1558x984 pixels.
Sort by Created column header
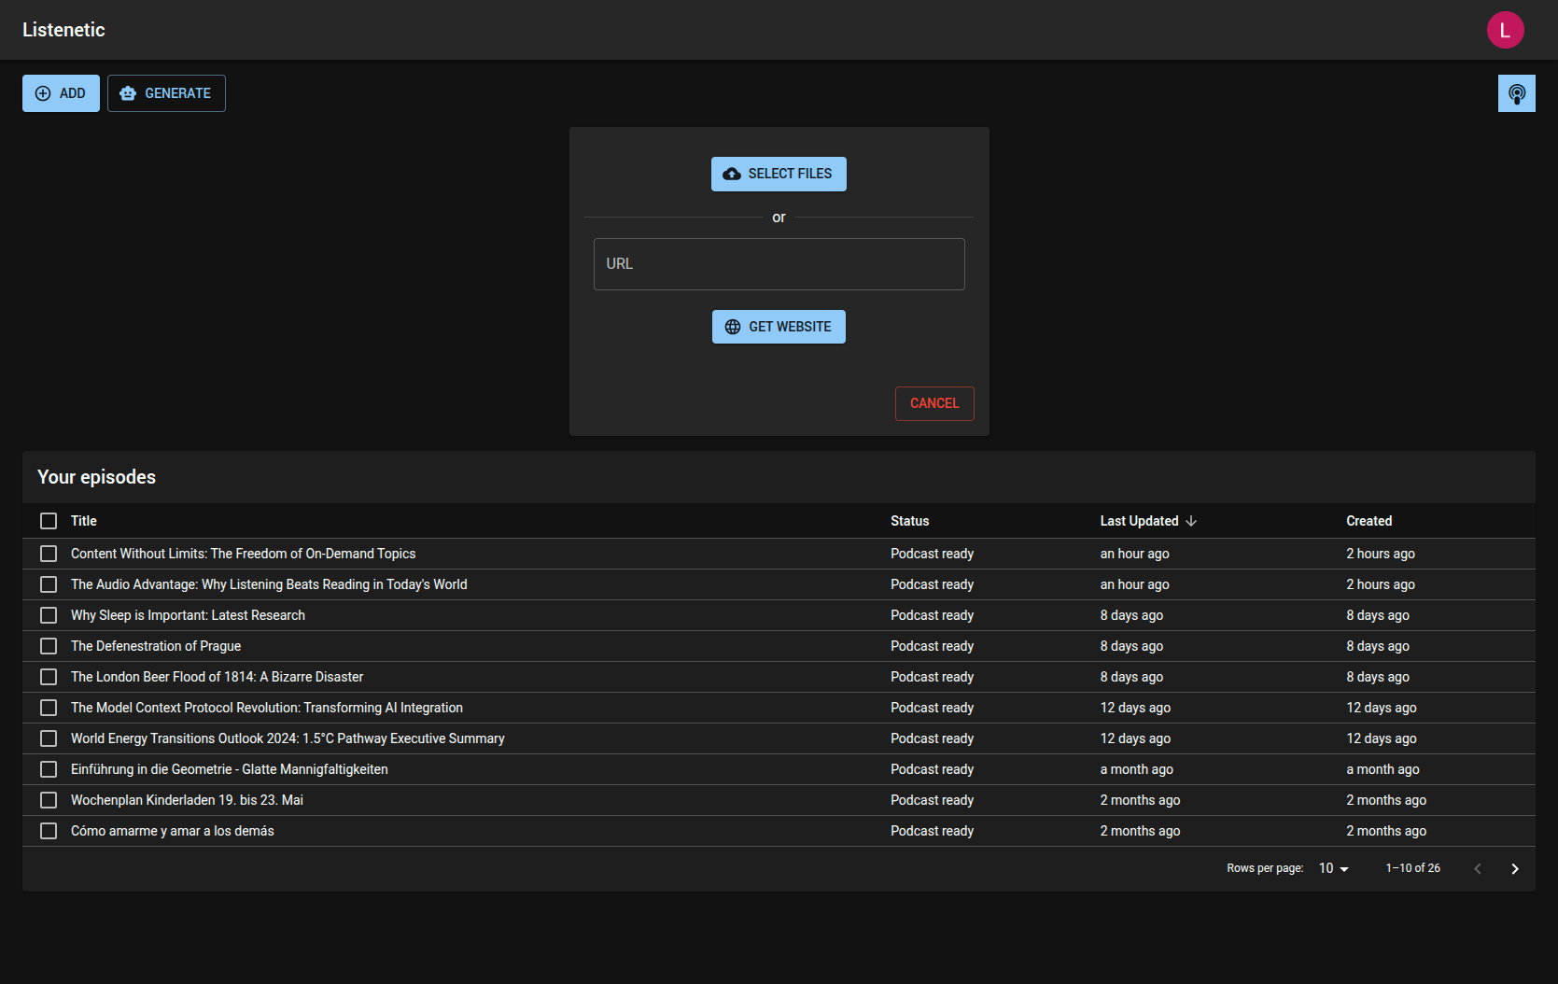click(1369, 521)
